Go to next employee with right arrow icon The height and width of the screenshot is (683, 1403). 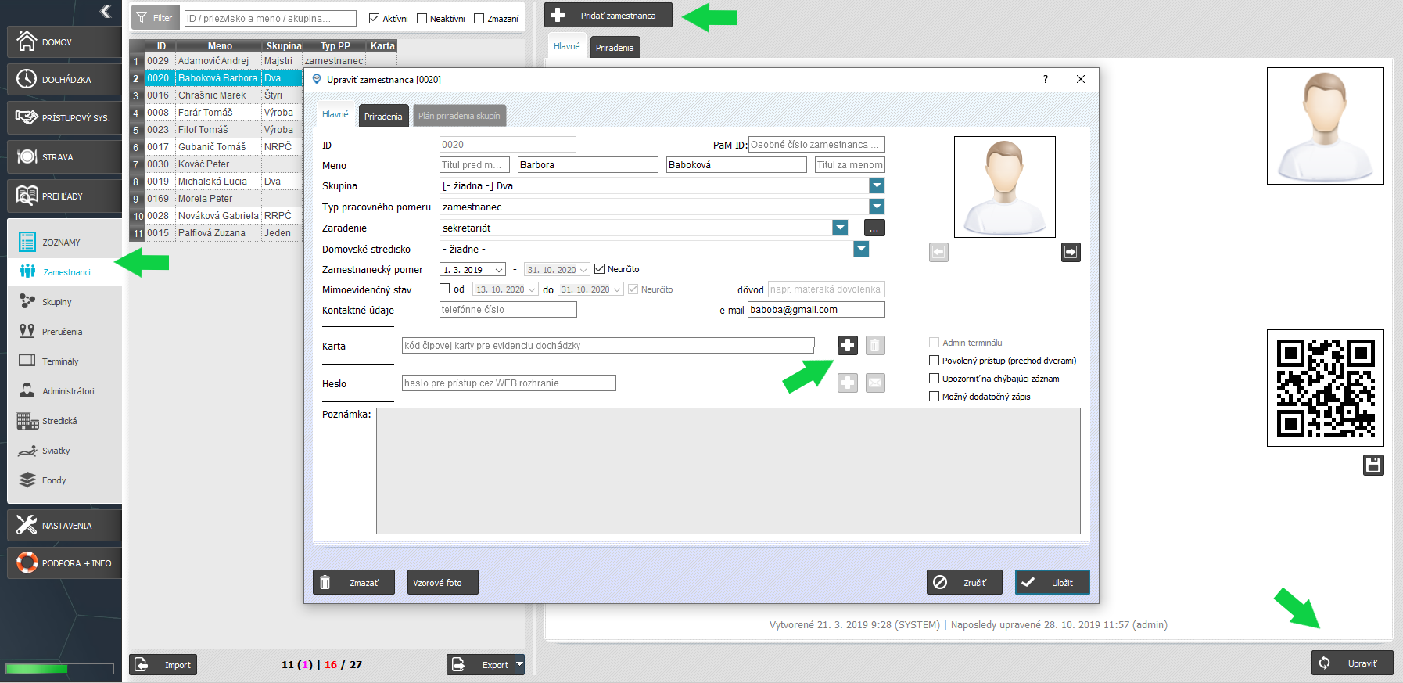click(x=1071, y=252)
